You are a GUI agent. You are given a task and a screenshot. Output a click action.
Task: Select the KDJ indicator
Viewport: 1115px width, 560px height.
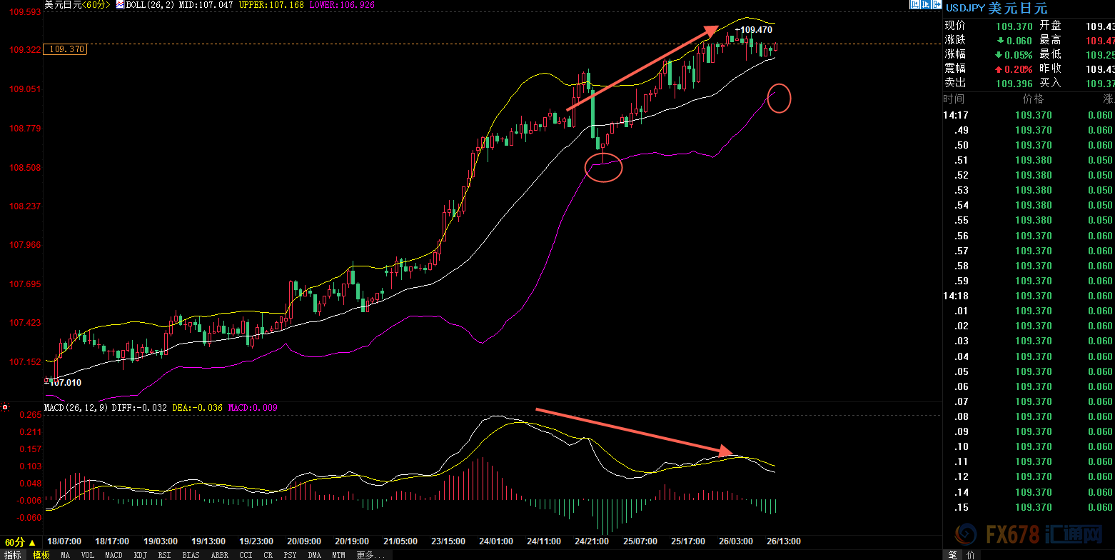[140, 555]
